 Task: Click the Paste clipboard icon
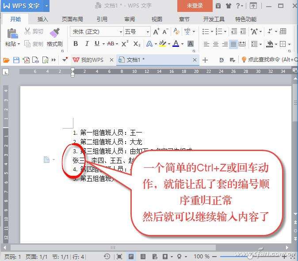12,34
